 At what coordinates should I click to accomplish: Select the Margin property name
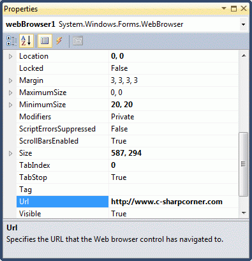[31, 80]
